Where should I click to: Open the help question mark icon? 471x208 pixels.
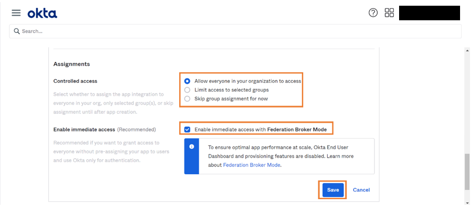[373, 13]
